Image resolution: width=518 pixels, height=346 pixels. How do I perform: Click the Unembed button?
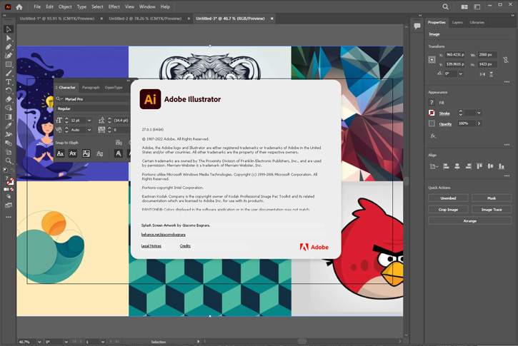(x=448, y=198)
